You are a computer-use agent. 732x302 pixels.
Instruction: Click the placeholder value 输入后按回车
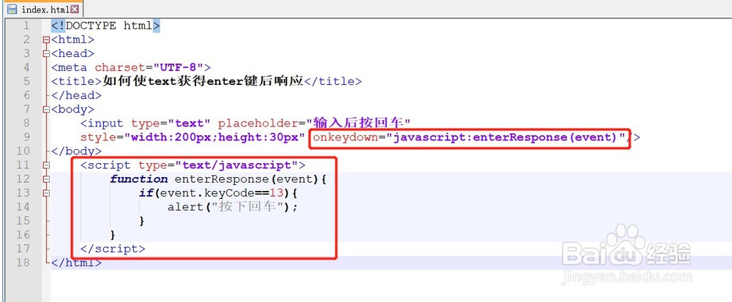click(x=358, y=124)
